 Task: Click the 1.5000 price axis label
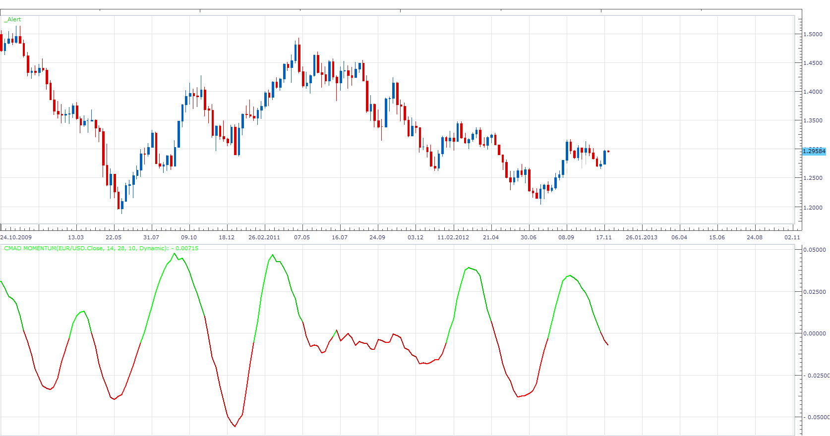pos(813,34)
